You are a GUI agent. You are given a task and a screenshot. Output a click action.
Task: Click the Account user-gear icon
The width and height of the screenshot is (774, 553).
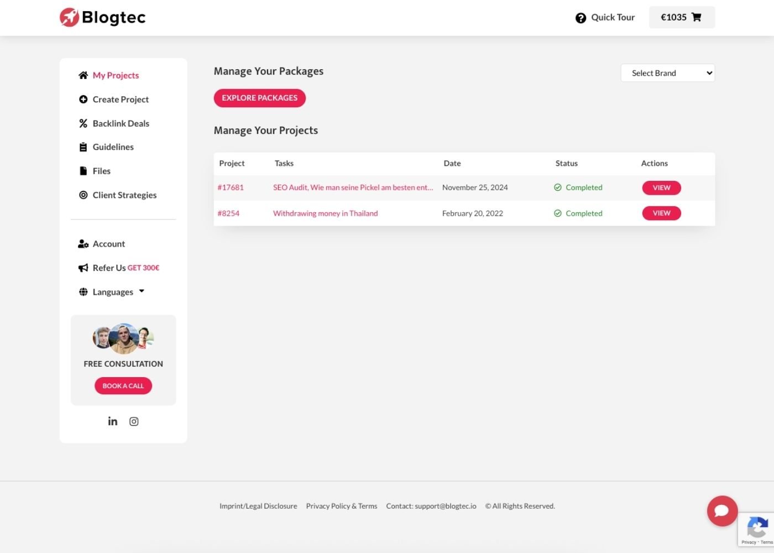coord(83,244)
